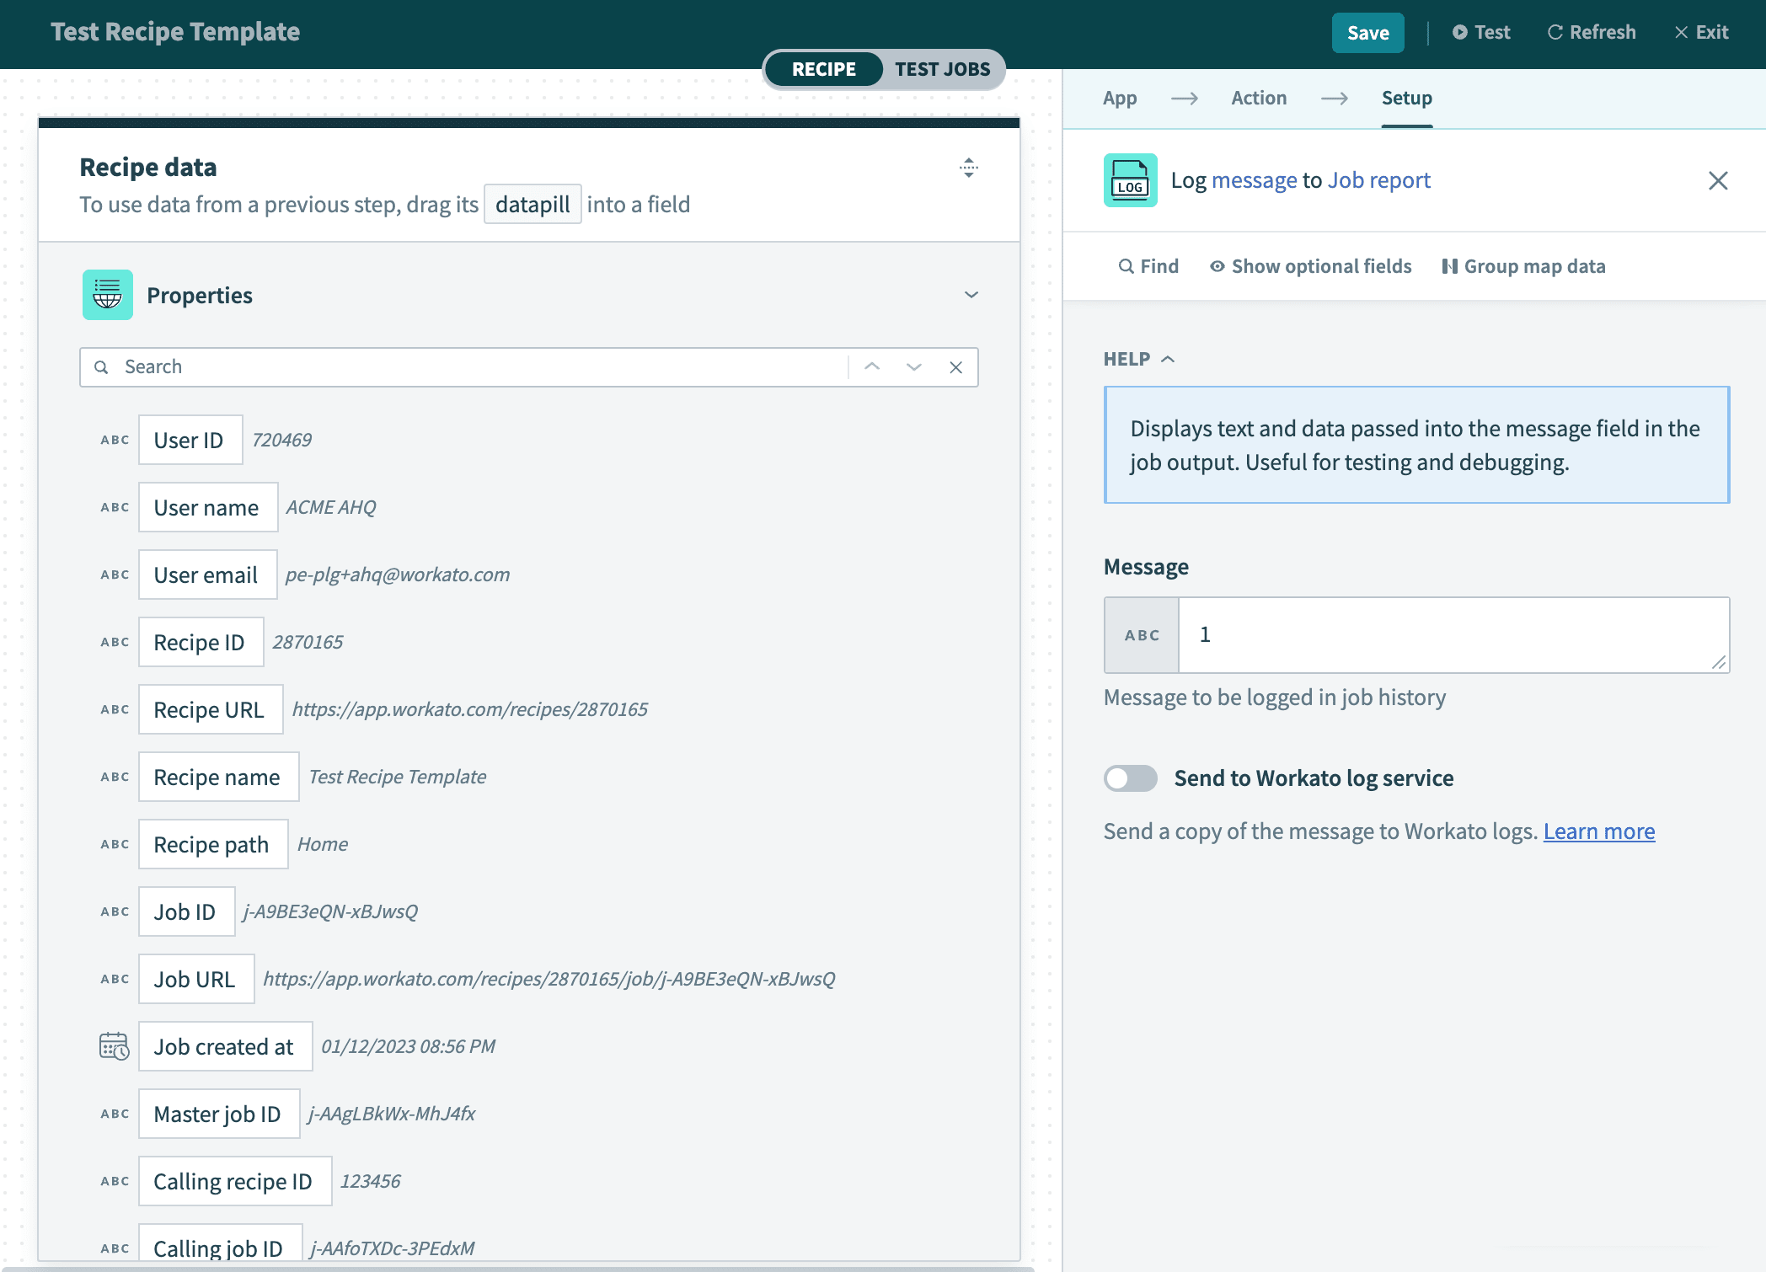
Task: Switch to TEST JOBS view
Action: click(942, 69)
